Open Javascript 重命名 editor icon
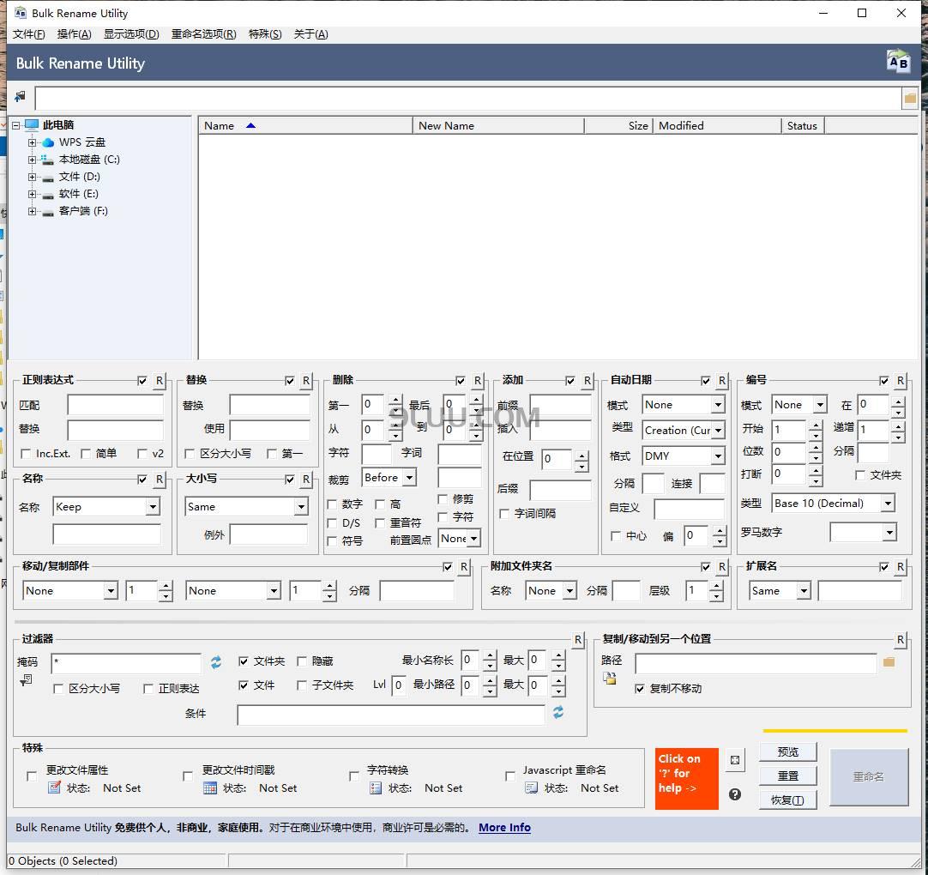 531,788
